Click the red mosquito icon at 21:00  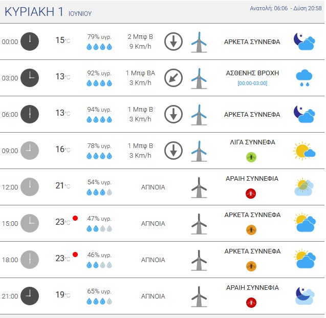(251, 303)
